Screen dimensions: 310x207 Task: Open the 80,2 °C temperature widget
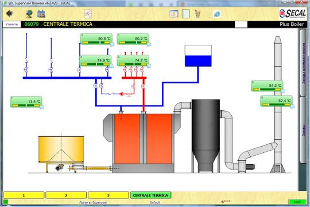click(x=133, y=39)
